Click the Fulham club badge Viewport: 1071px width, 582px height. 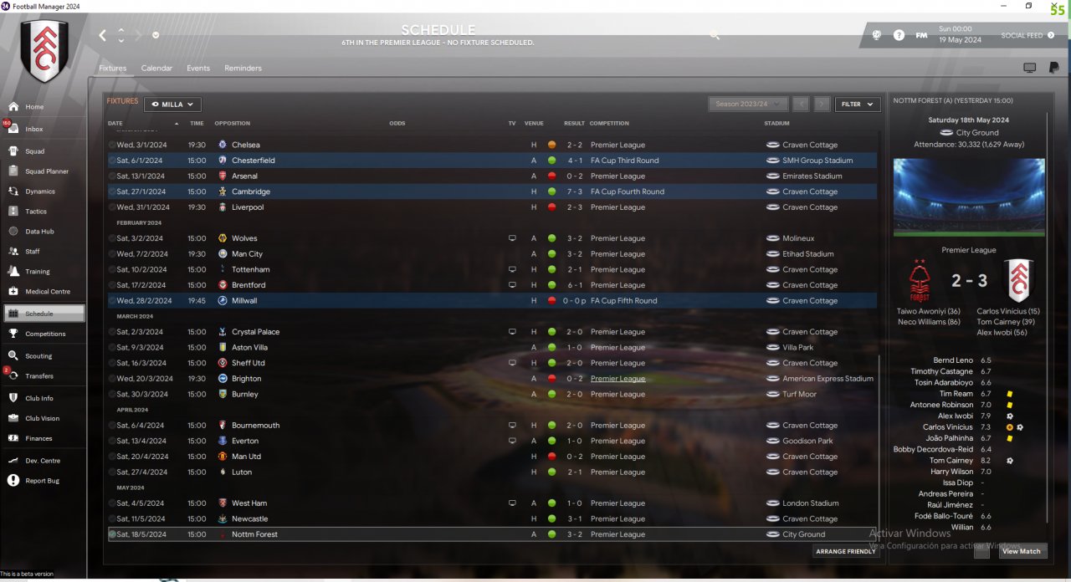(x=44, y=51)
